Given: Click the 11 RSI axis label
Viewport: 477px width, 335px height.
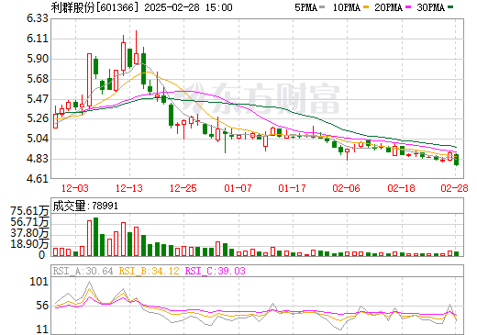Looking at the screenshot, I should coord(42,329).
